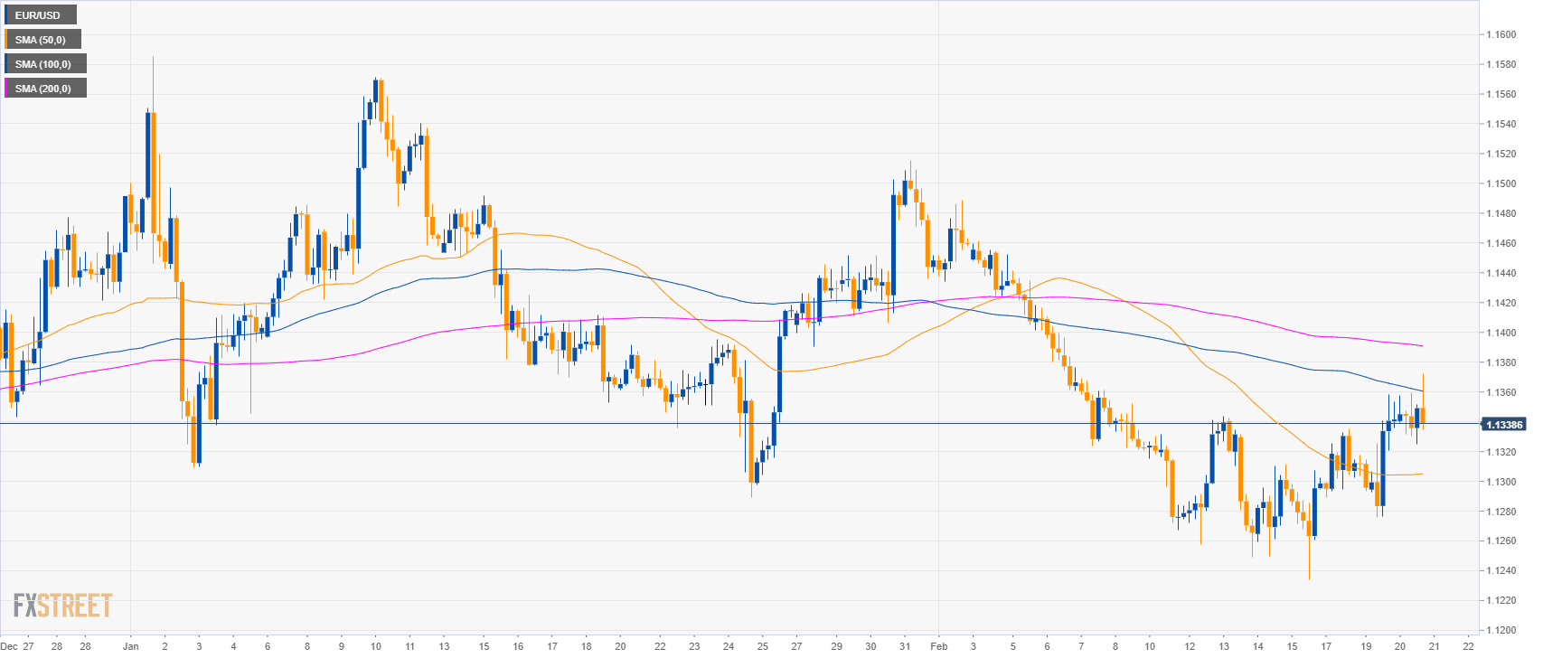Click the current price tag 1.13386

pyautogui.click(x=1504, y=424)
